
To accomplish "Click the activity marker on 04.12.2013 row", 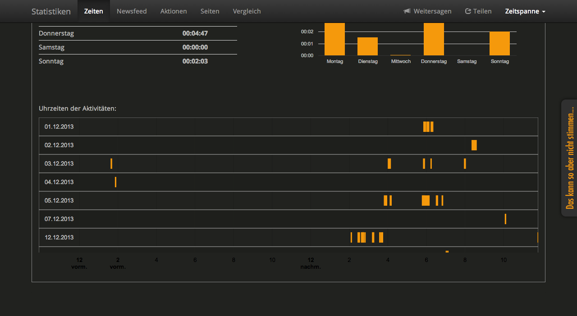I will pos(115,182).
